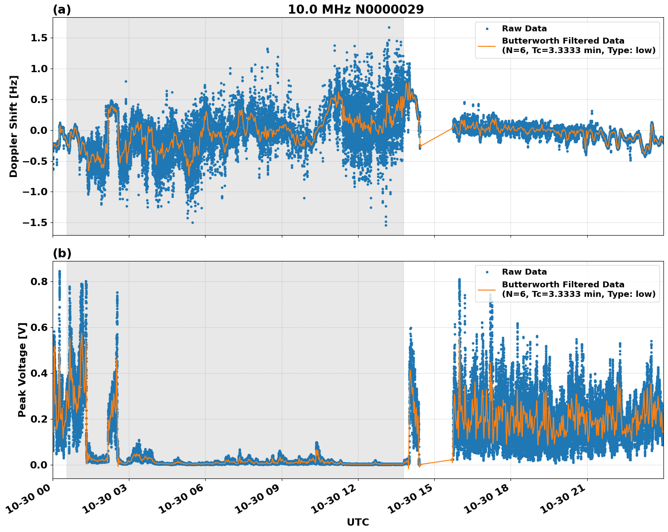Click Butterworth Filtered Data legend text in panel (a)
The height and width of the screenshot is (532, 668).
coord(579,45)
